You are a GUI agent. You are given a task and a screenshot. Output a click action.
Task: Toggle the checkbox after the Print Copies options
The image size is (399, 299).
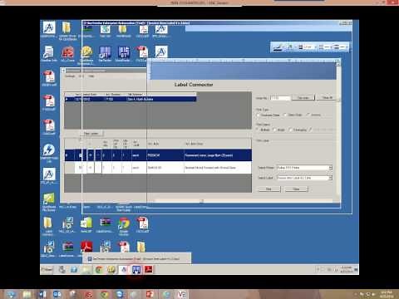click(x=311, y=130)
